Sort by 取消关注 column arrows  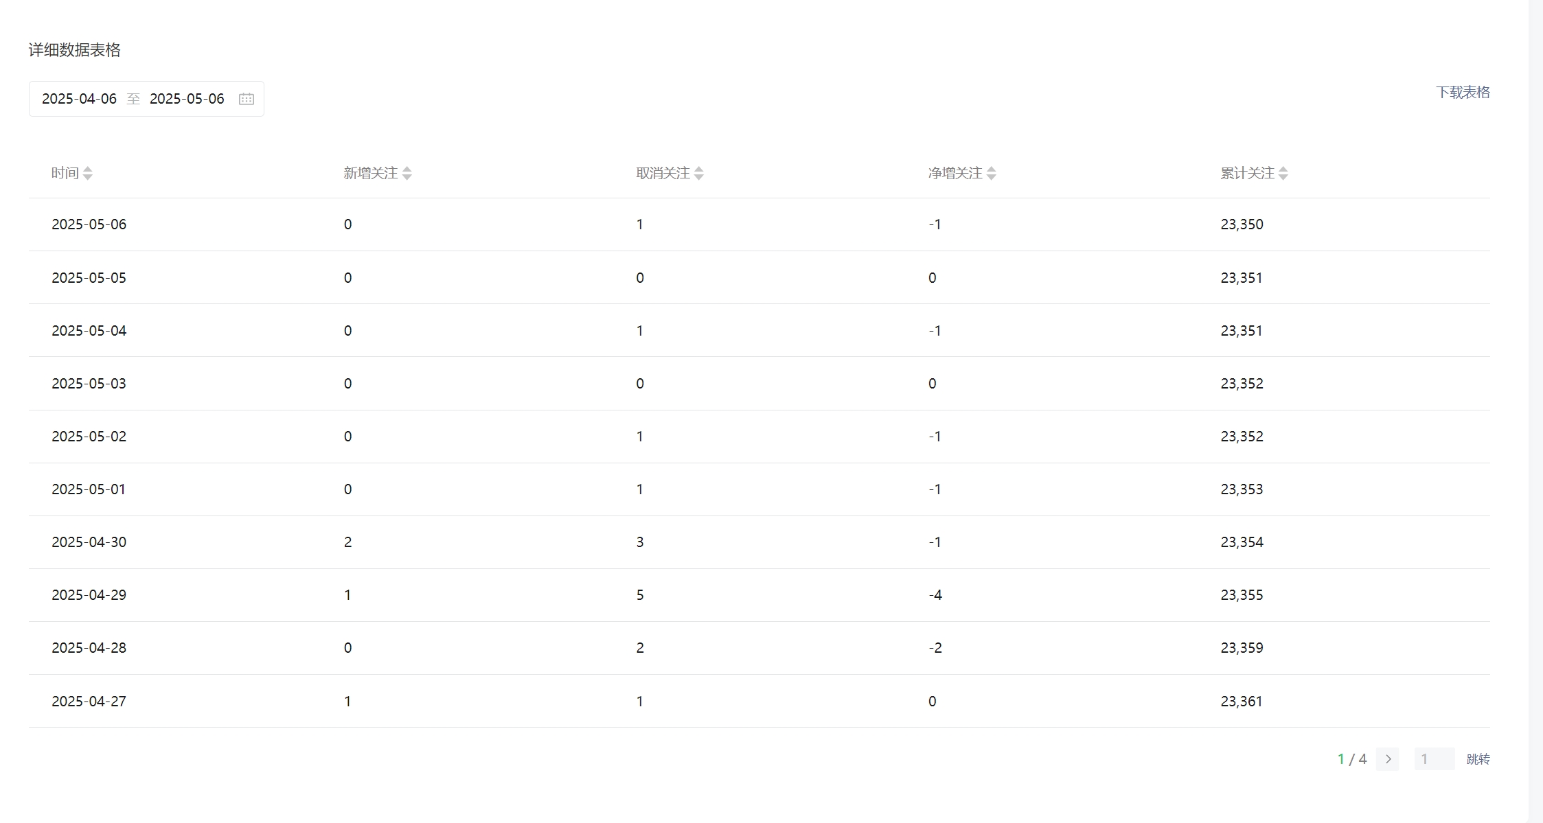click(698, 174)
